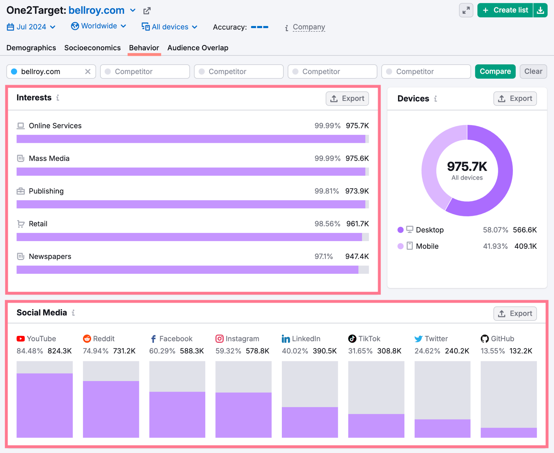
Task: Click the laptop icon for Online Services
Action: pyautogui.click(x=21, y=126)
